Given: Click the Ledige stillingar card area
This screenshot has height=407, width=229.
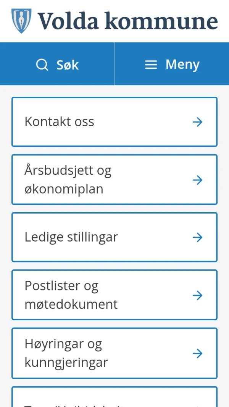Looking at the screenshot, I should (114, 237).
